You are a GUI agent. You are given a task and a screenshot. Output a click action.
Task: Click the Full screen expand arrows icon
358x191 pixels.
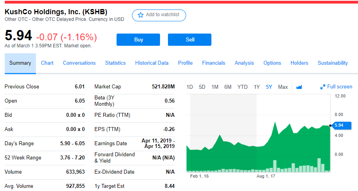(322, 87)
